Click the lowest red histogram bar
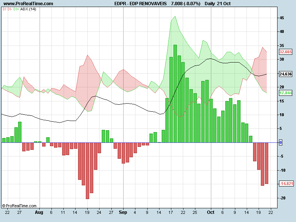This screenshot has width=296, height=222. click(87, 171)
